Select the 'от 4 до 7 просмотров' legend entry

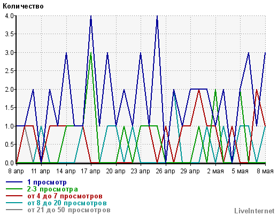click(65, 196)
